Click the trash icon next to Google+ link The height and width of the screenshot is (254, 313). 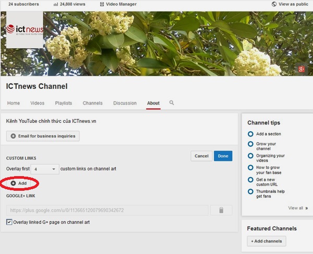(221, 210)
